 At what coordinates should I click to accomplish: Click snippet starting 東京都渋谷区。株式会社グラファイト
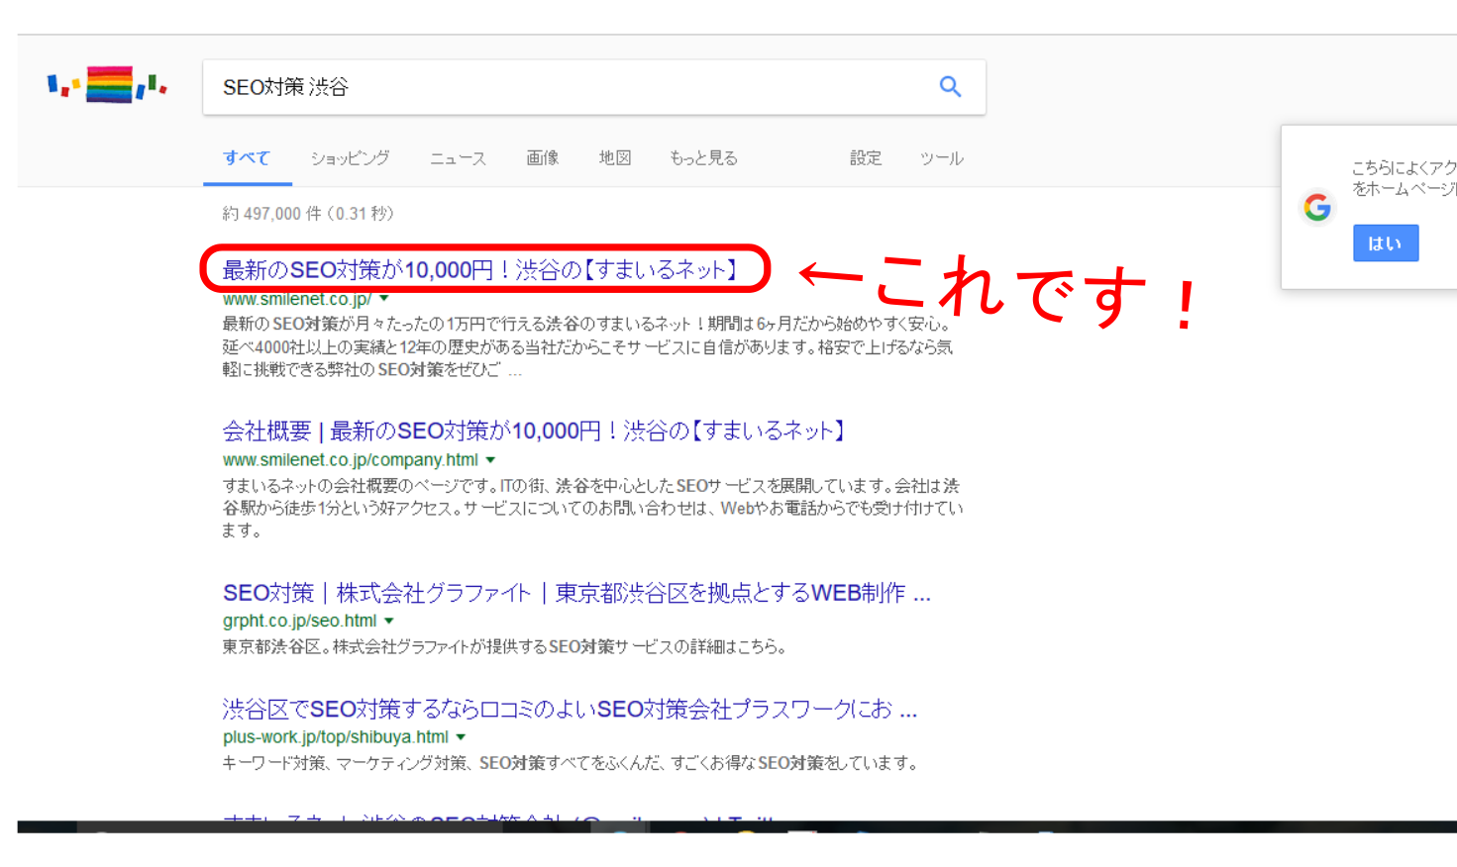(x=504, y=647)
